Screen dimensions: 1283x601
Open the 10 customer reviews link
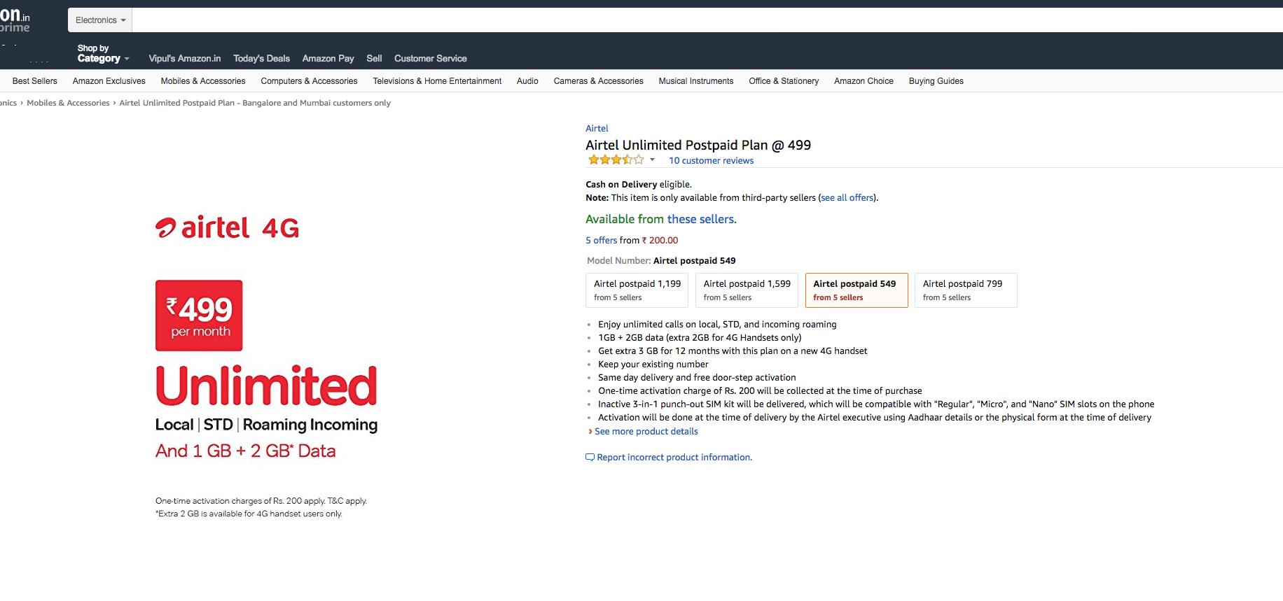(711, 161)
